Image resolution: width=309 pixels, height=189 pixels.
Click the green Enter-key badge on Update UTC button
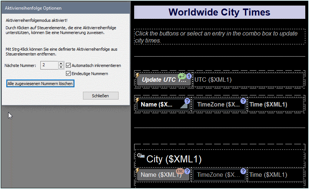182,76
